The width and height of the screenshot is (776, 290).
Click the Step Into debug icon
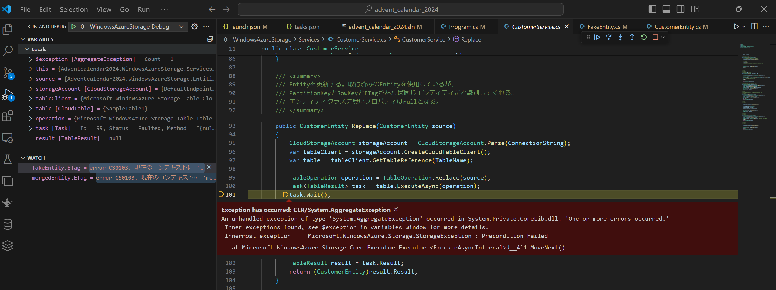pyautogui.click(x=620, y=37)
